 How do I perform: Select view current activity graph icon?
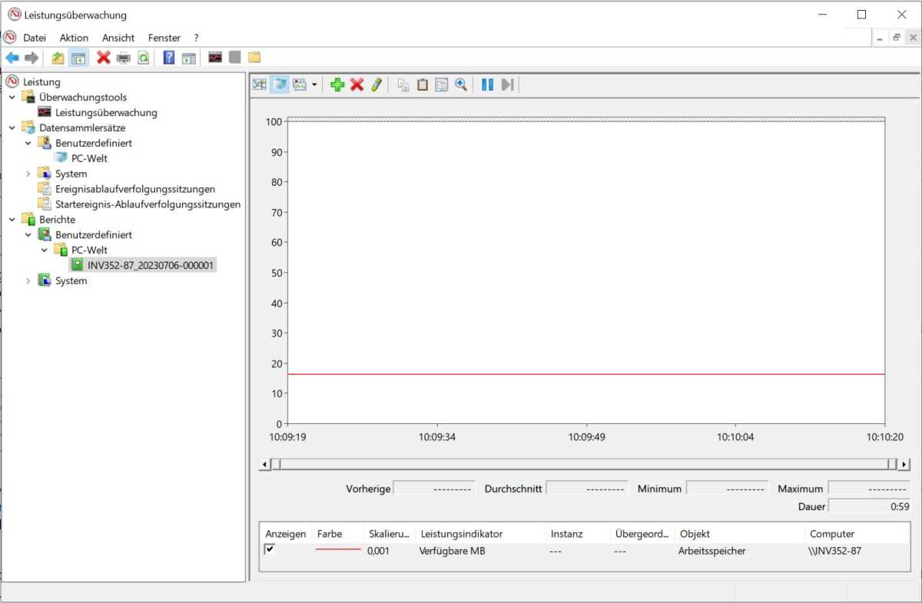(260, 84)
